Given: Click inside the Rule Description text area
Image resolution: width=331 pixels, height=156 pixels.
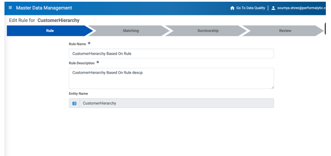Looking at the screenshot, I should pos(171,79).
